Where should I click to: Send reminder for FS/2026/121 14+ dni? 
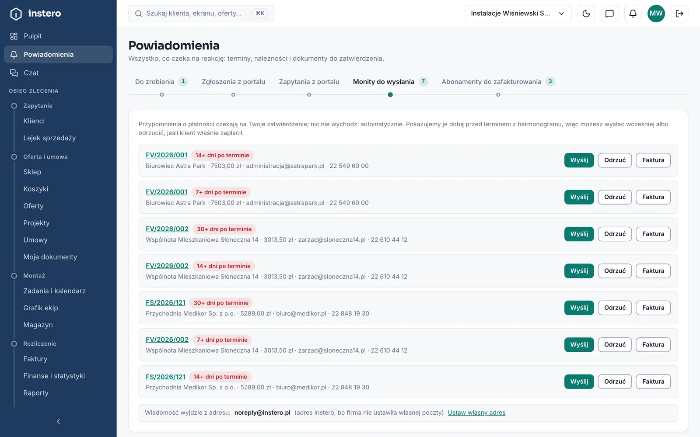579,382
